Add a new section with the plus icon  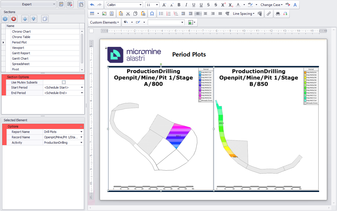pos(5,19)
